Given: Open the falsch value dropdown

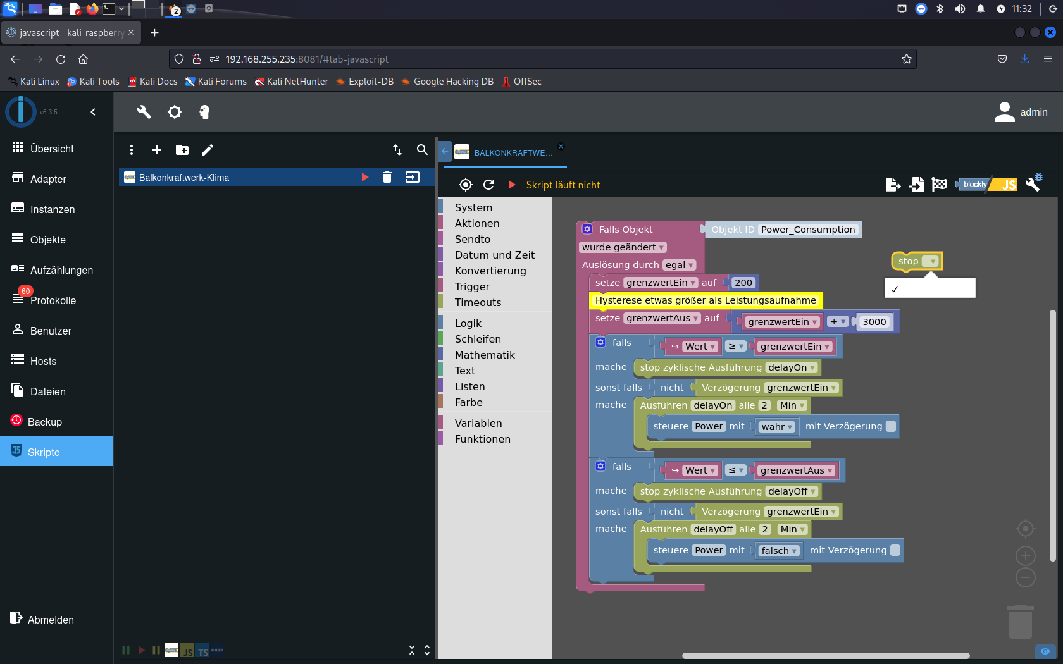Looking at the screenshot, I should (x=780, y=551).
